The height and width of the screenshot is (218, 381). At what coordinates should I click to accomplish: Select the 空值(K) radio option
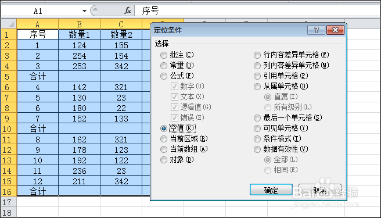[x=178, y=128]
